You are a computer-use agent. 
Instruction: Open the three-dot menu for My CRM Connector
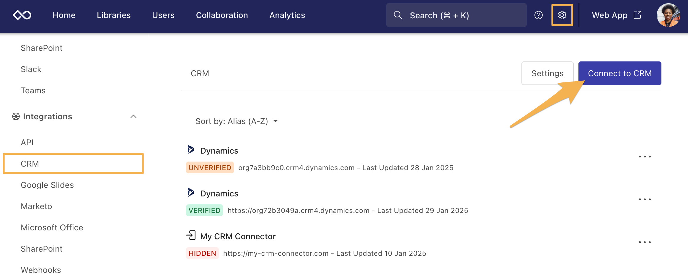pos(645,242)
